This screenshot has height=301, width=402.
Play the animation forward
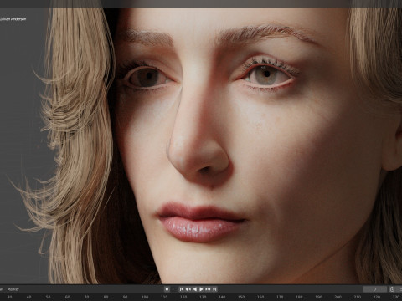[x=201, y=289]
